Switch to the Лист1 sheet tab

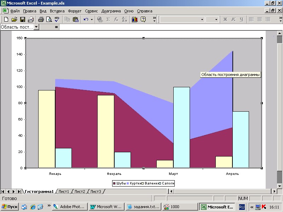64,192
